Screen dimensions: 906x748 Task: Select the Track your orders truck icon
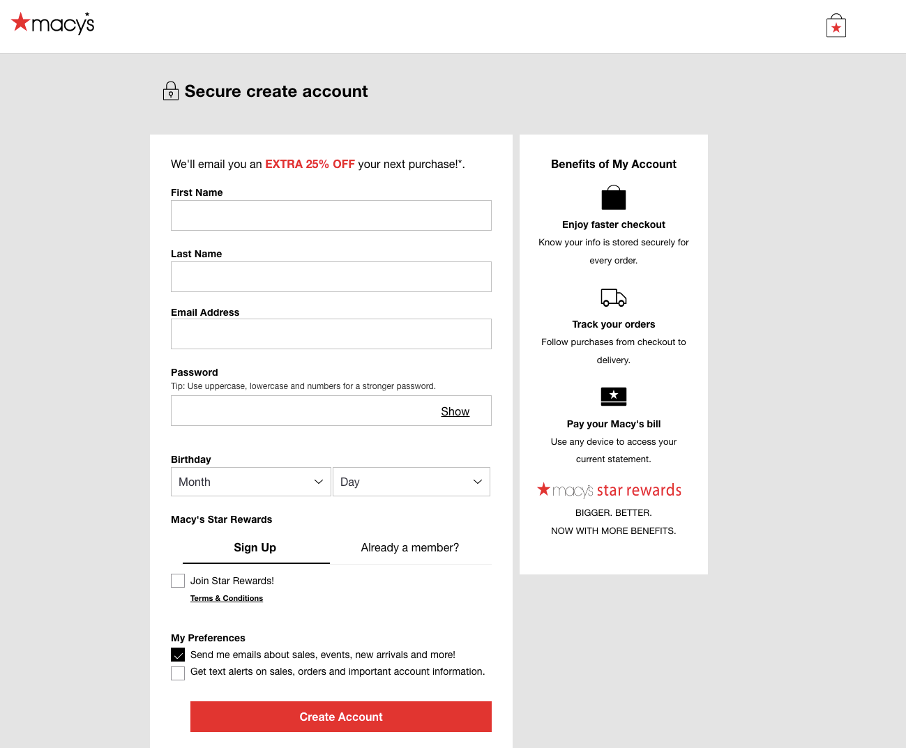point(613,297)
